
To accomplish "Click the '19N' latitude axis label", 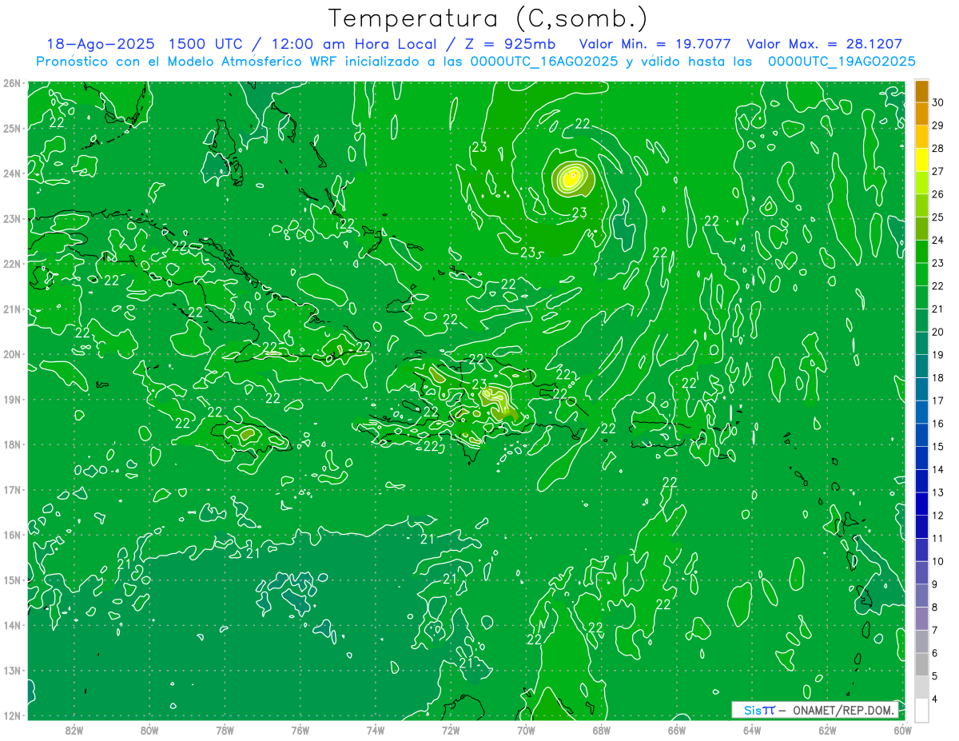I will point(12,399).
